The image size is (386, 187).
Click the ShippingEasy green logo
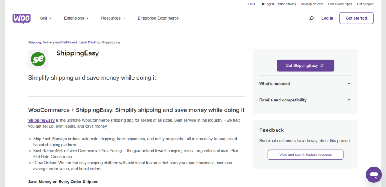[38, 59]
